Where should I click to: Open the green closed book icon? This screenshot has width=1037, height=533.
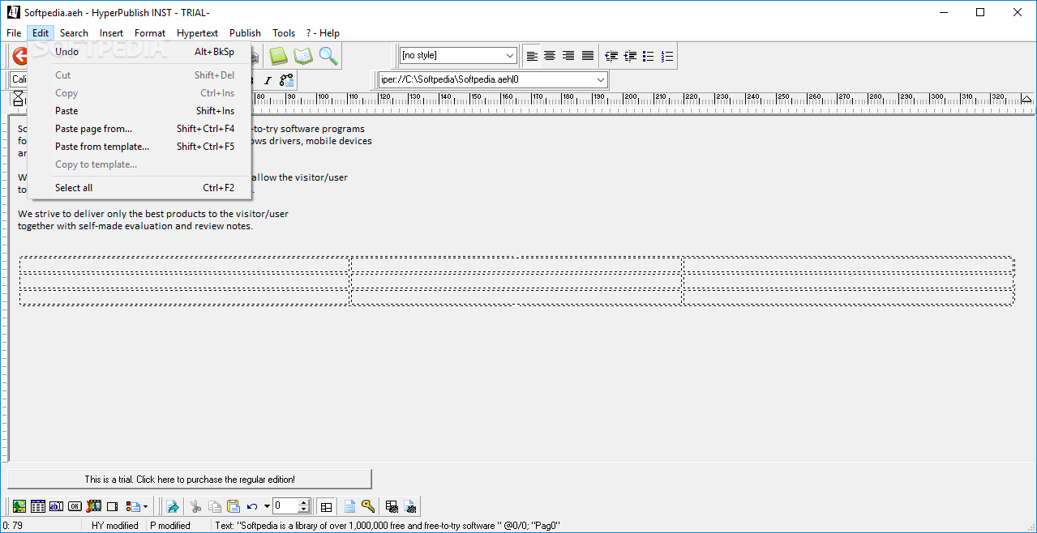click(x=278, y=56)
